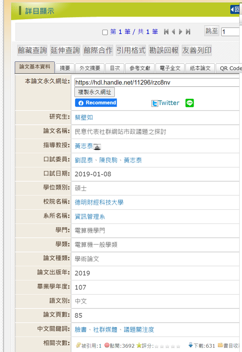Click the degree value 碩士
Viewport: 242px width, 352px height.
[x=80, y=188]
